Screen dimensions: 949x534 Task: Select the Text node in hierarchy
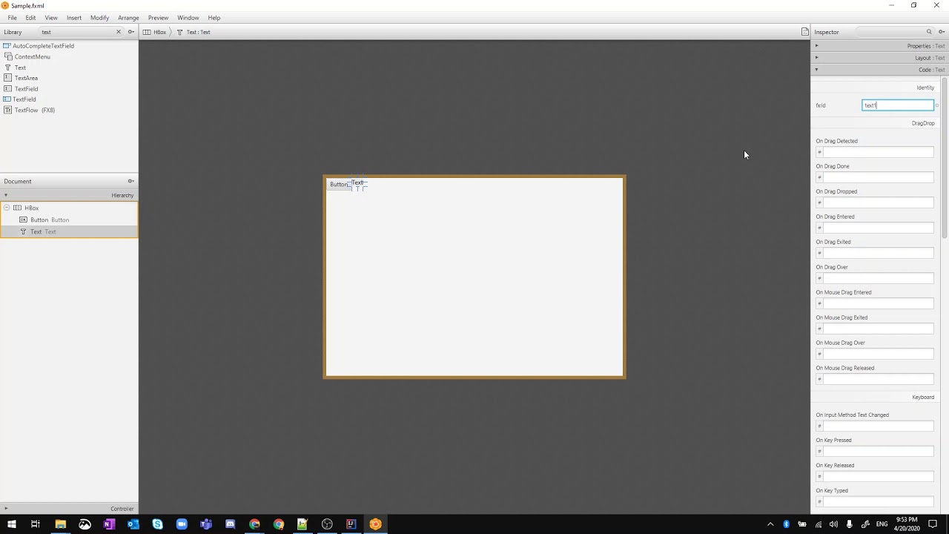click(69, 231)
